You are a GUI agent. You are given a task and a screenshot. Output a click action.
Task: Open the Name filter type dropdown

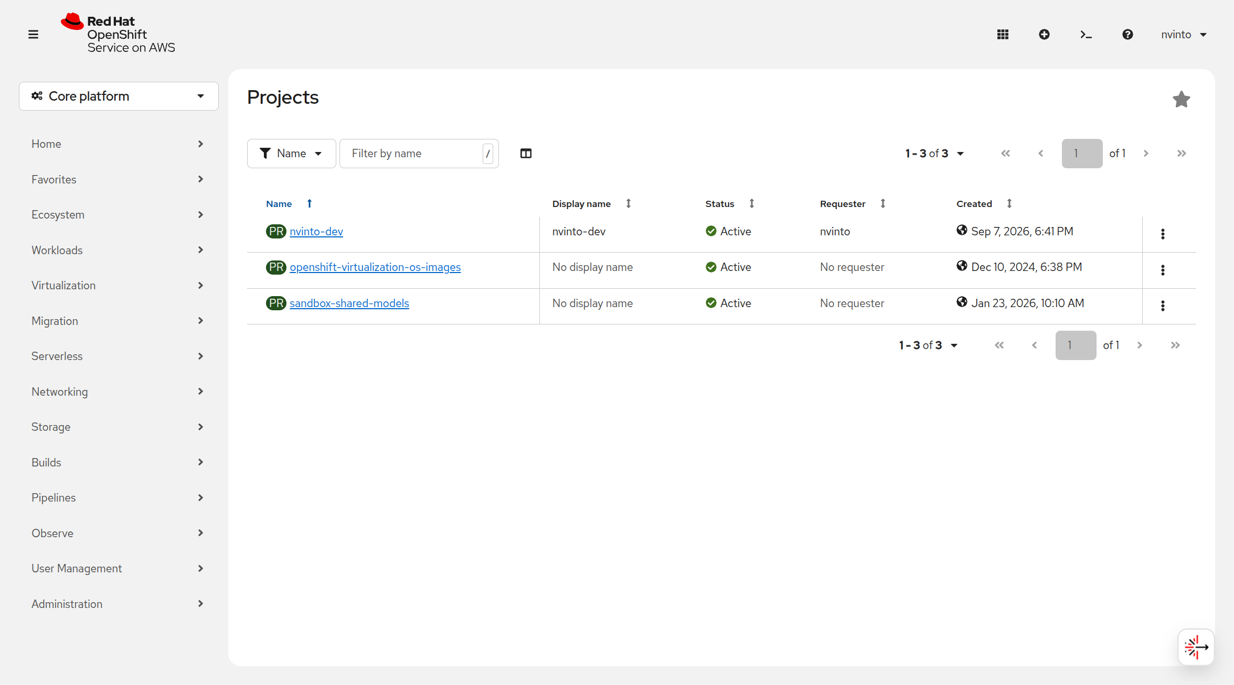pyautogui.click(x=291, y=154)
